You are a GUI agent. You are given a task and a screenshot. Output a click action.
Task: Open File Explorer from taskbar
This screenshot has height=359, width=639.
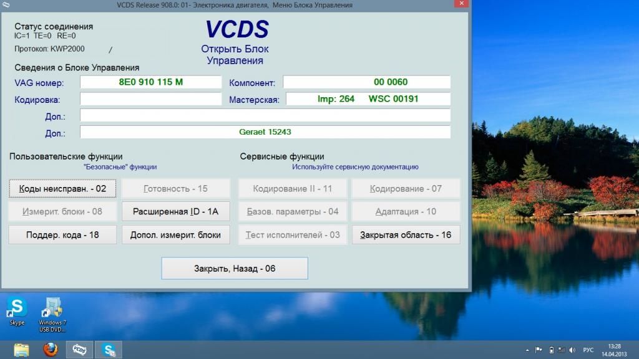[x=21, y=350]
